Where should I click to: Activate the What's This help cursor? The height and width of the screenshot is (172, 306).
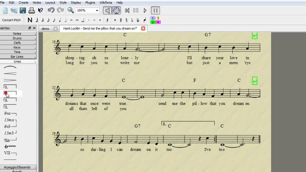(x=41, y=10)
